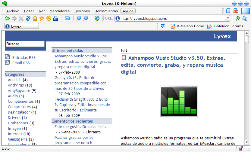Open the Marcadores menu
Image resolution: width=251 pixels, height=152 pixels.
59,11
